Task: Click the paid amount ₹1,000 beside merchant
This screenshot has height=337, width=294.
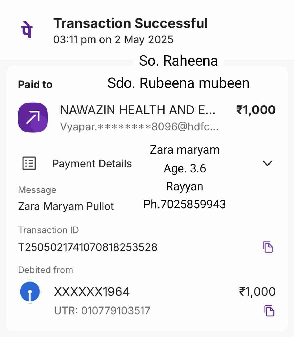Action: 256,110
